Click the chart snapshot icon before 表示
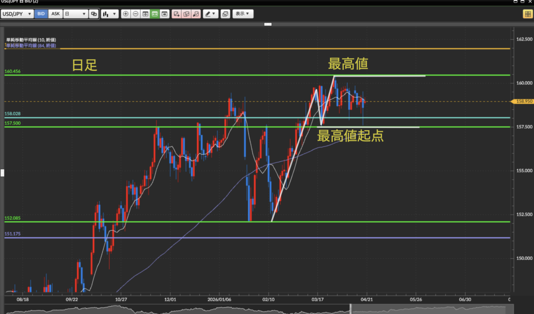 225,14
